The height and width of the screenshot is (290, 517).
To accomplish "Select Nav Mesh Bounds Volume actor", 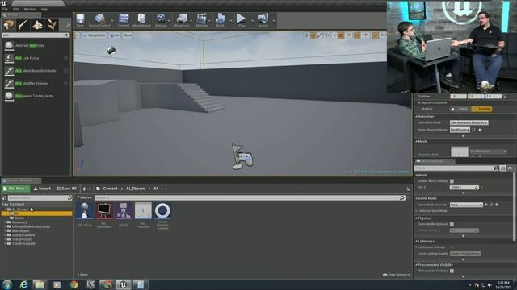I will [36, 71].
